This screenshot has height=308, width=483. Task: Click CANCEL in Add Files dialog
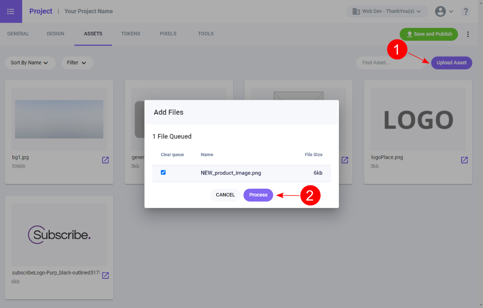pyautogui.click(x=225, y=195)
